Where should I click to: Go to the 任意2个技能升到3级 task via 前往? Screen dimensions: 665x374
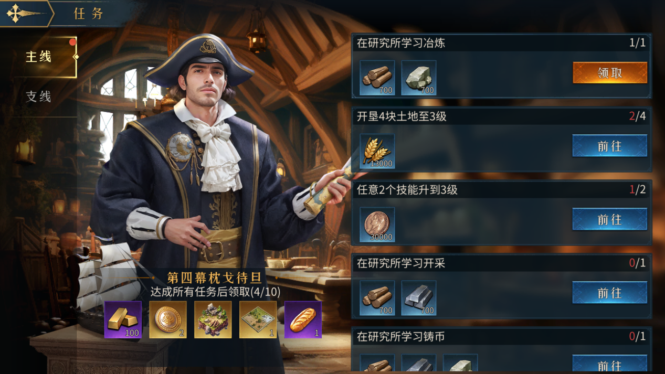point(609,219)
